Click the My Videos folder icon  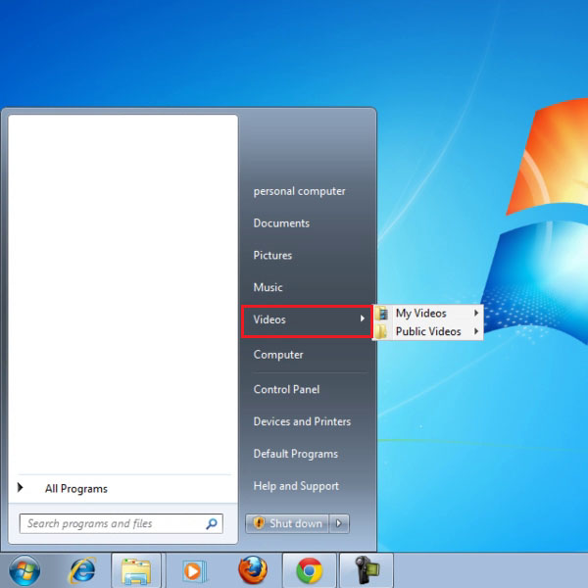coord(382,314)
